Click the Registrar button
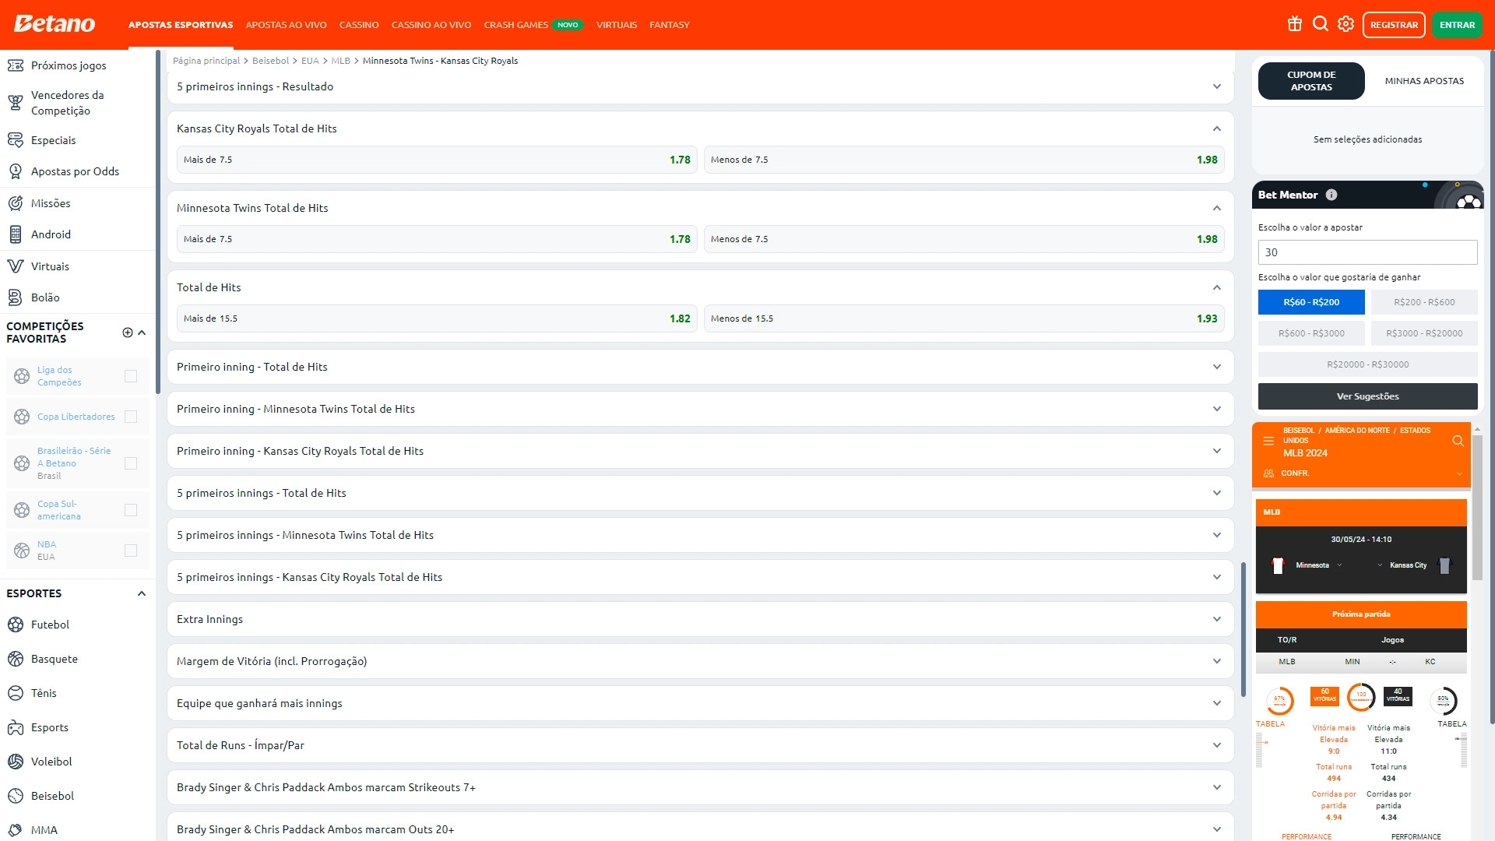This screenshot has width=1495, height=841. point(1394,25)
